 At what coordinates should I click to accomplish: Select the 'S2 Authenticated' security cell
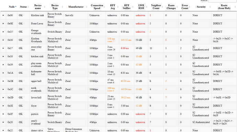tap(201, 122)
